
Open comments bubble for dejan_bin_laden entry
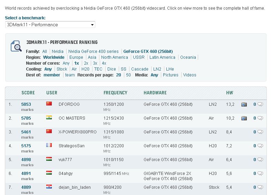pos(260,187)
